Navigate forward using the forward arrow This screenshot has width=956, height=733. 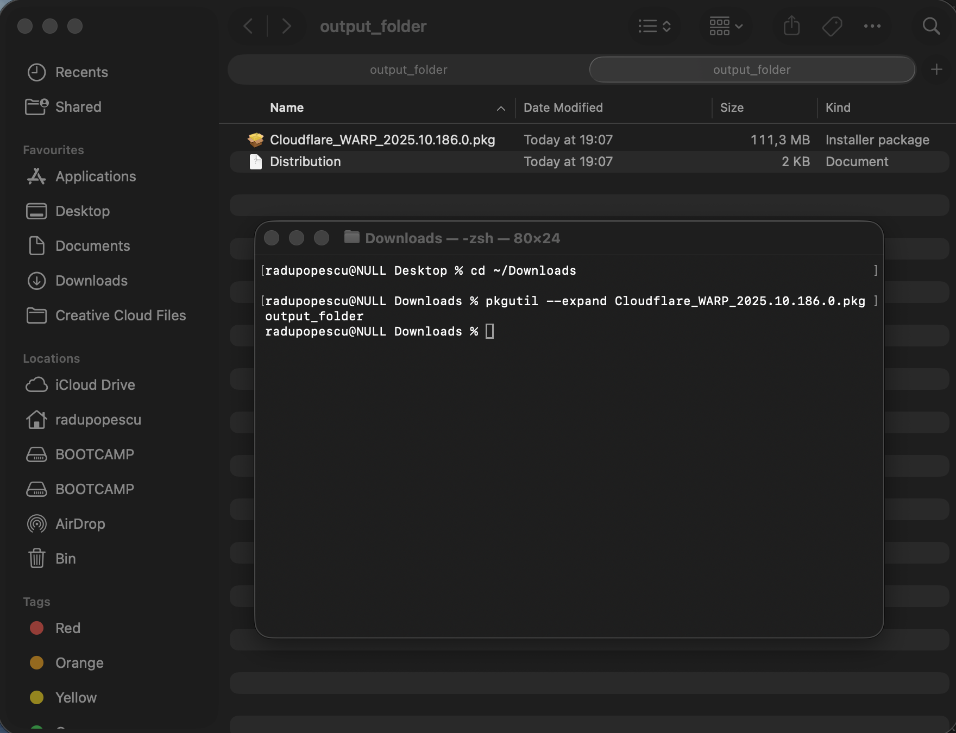[x=287, y=26]
